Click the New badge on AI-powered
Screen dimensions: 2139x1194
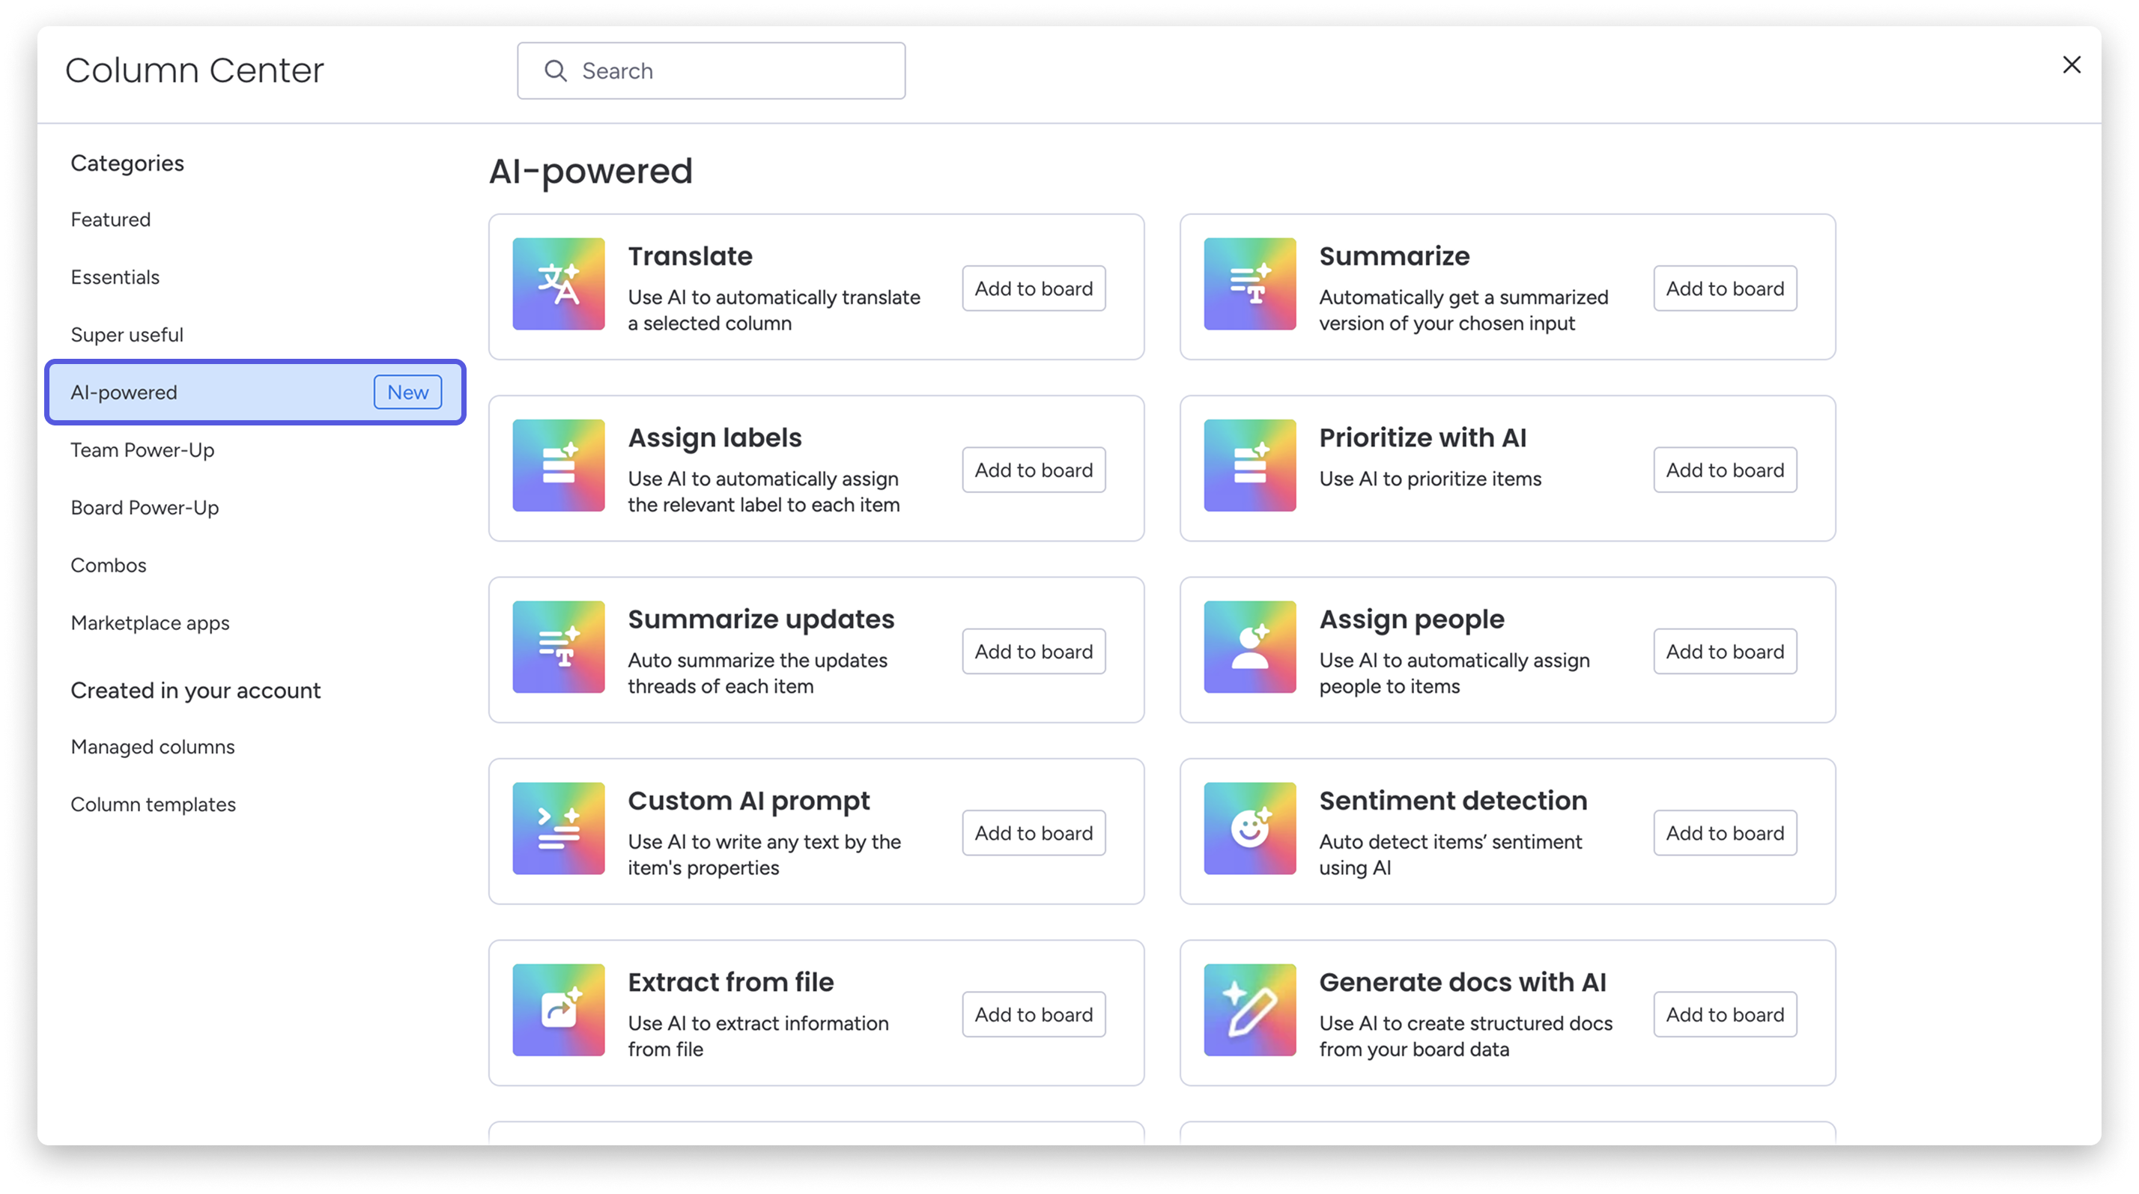pos(407,392)
